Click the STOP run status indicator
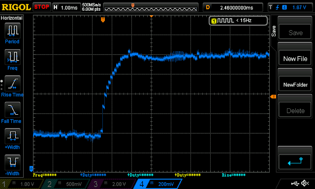This screenshot has width=315, height=189. point(41,7)
